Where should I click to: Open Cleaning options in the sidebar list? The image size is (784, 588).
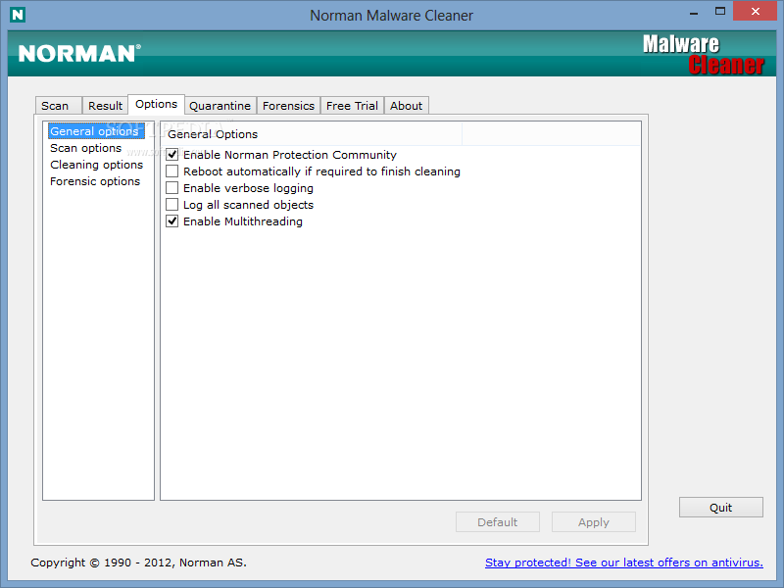(96, 165)
